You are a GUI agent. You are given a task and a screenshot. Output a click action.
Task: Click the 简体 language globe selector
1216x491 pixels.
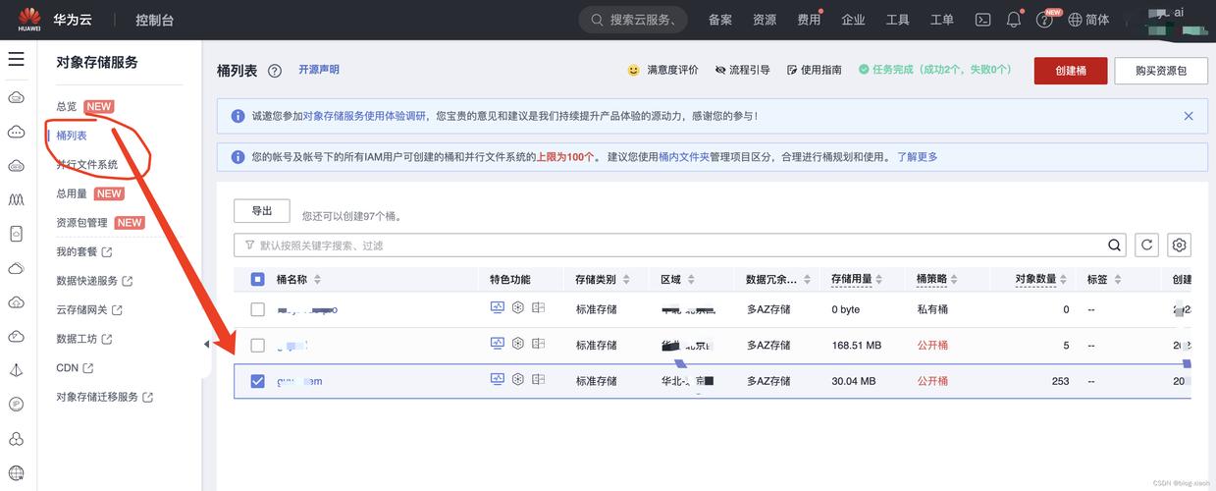[x=1088, y=20]
